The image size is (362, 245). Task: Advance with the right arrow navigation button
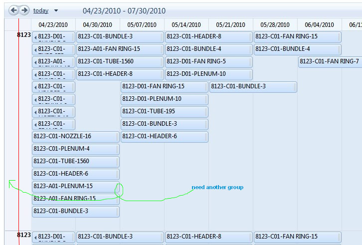(x=24, y=10)
